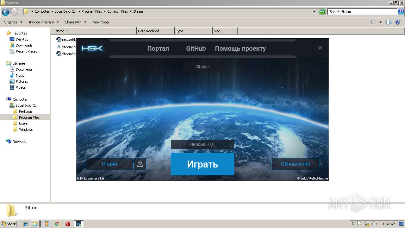Screen dimensions: 405x228
Task: Launch Internet Explorer from taskbar
Action: pyautogui.click(x=25, y=224)
